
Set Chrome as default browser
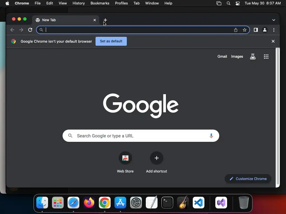pyautogui.click(x=111, y=41)
